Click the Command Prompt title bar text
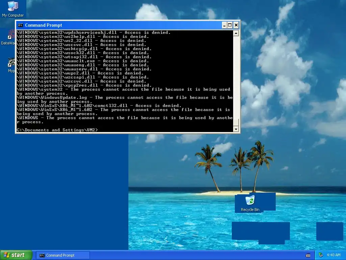The image size is (346, 260). (44, 25)
